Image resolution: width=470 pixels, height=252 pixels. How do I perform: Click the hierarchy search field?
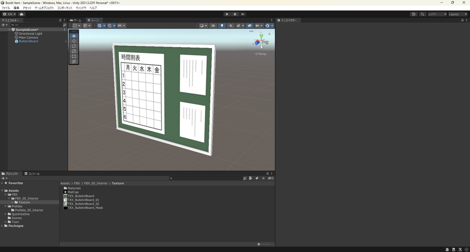pos(36,25)
